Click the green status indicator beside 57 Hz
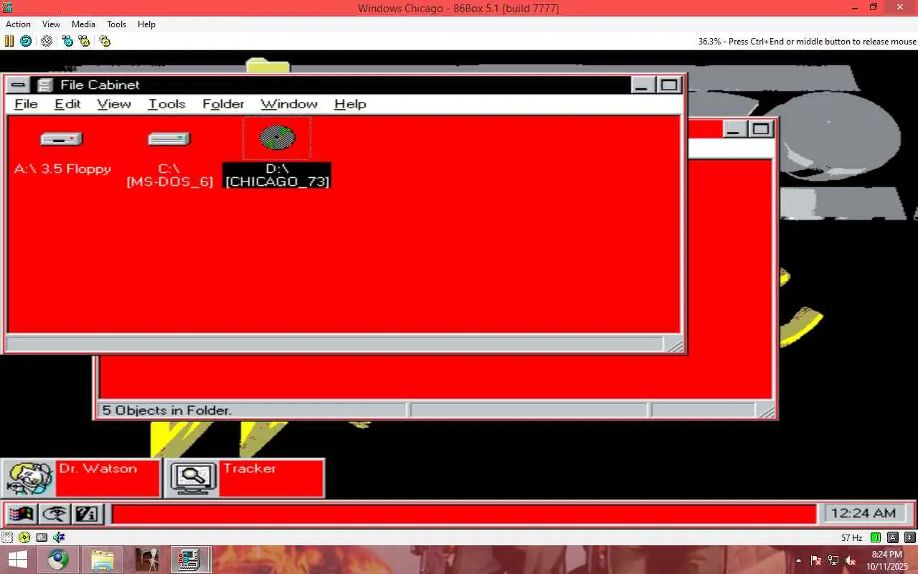 point(876,537)
